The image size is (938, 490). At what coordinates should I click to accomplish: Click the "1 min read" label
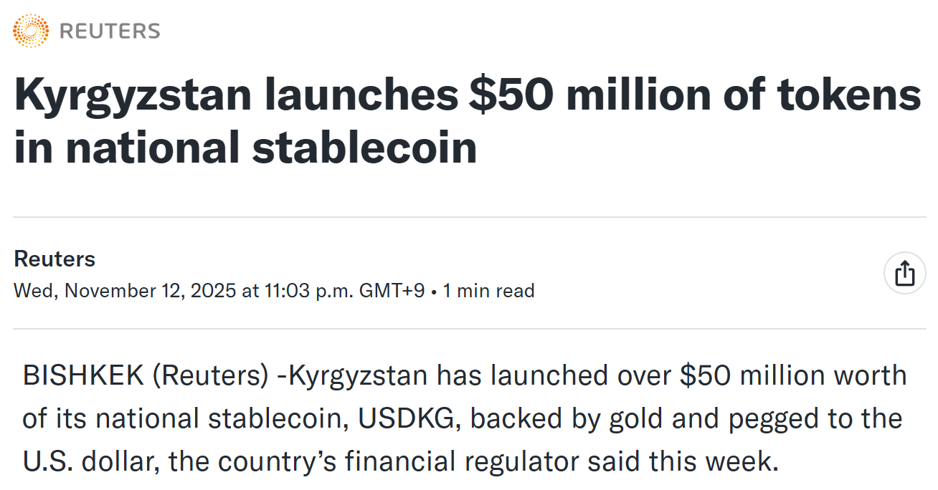pos(488,291)
